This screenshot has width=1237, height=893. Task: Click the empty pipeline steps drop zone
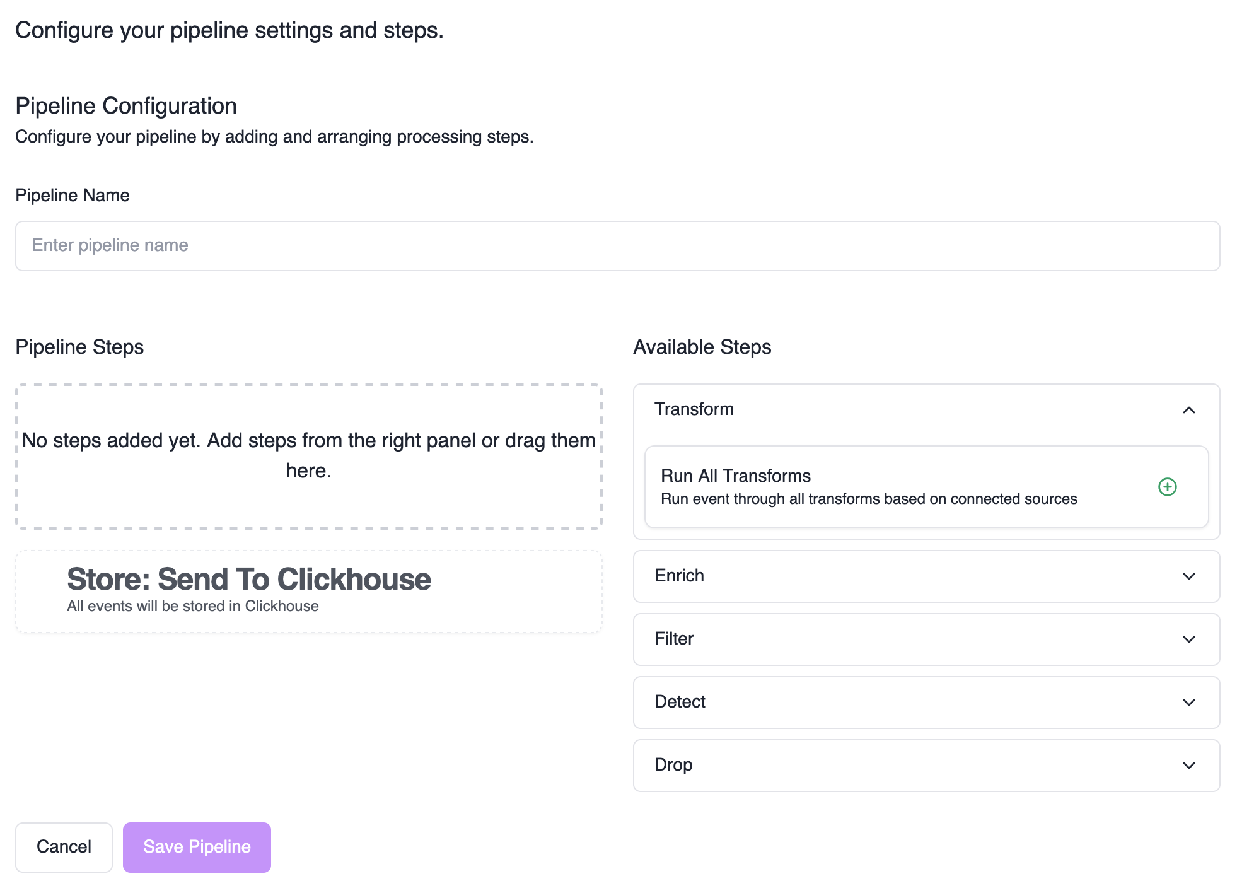pyautogui.click(x=308, y=456)
